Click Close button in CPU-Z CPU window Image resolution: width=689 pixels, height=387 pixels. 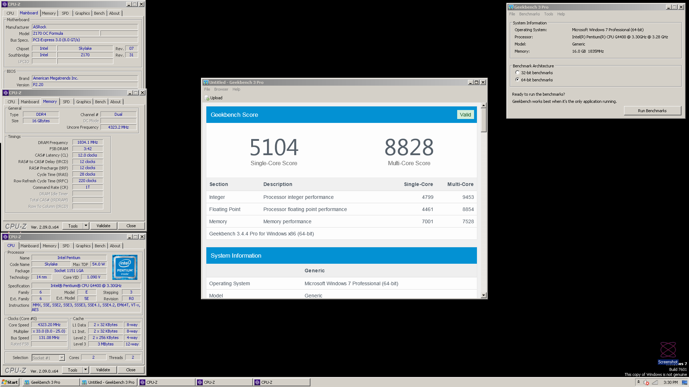(x=131, y=370)
